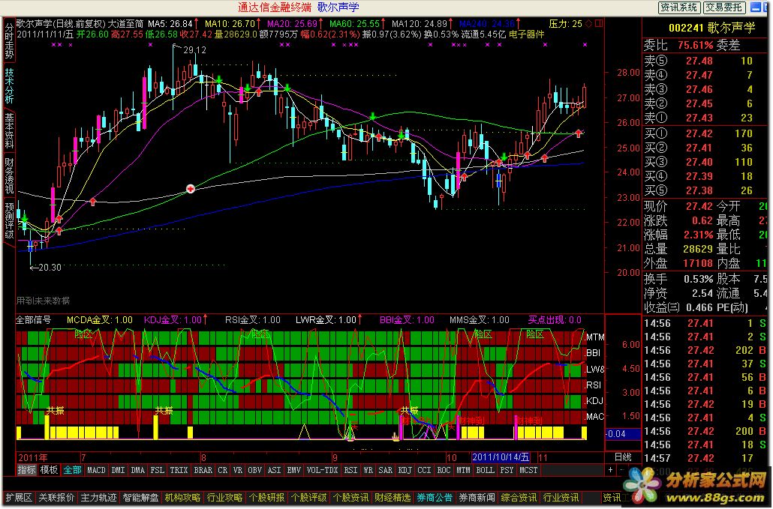Select the FSL indicator tab
The height and width of the screenshot is (509, 773).
coord(158,470)
